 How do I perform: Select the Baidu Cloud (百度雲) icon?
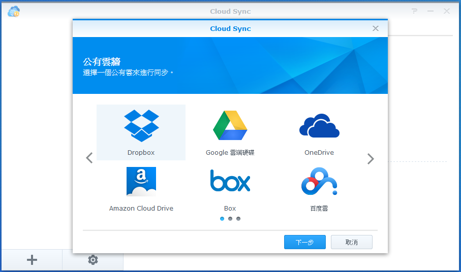319,181
